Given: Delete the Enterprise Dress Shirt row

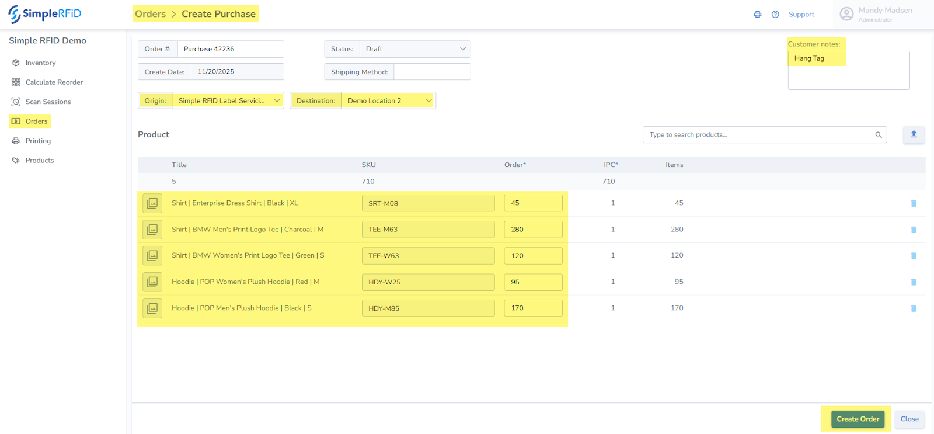Looking at the screenshot, I should (914, 203).
